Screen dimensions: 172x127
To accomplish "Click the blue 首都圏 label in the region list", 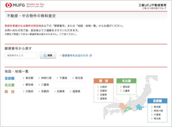I will pyautogui.click(x=9, y=78).
